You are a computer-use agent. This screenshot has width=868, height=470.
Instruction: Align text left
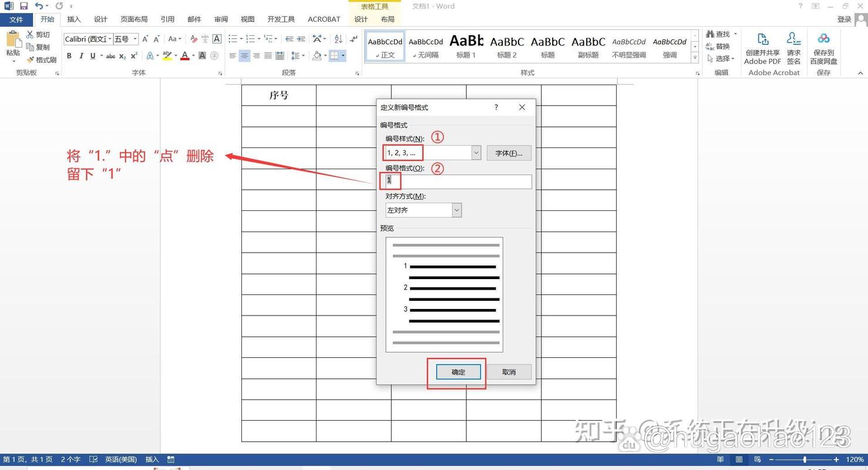pos(233,56)
